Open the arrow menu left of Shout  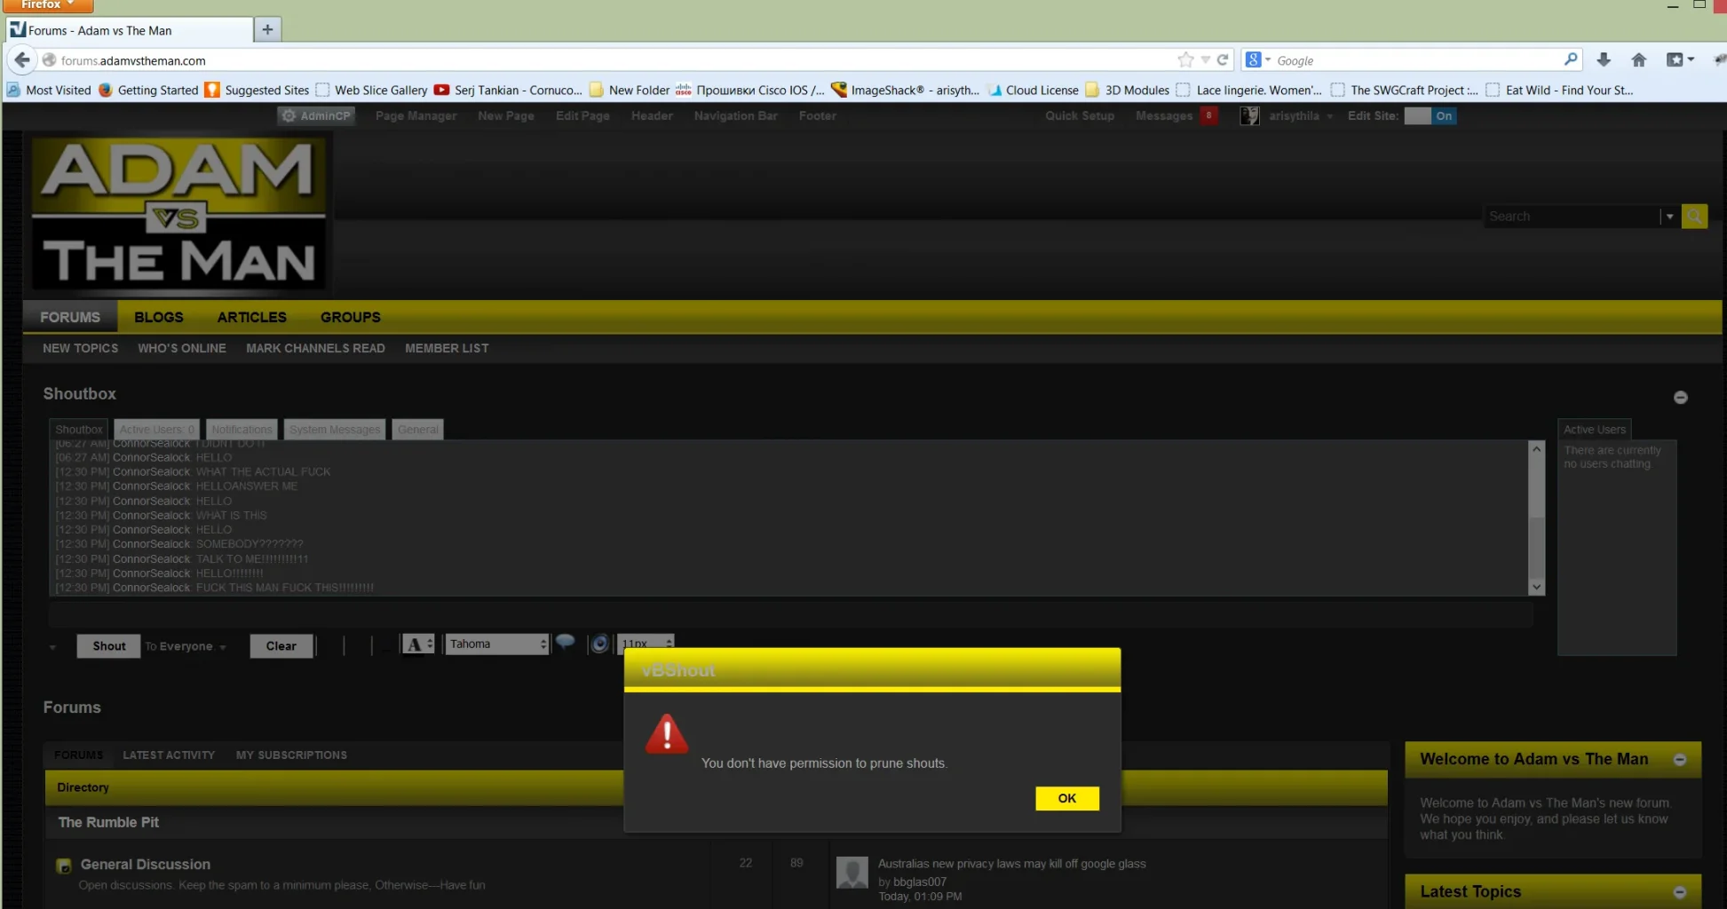(x=52, y=647)
